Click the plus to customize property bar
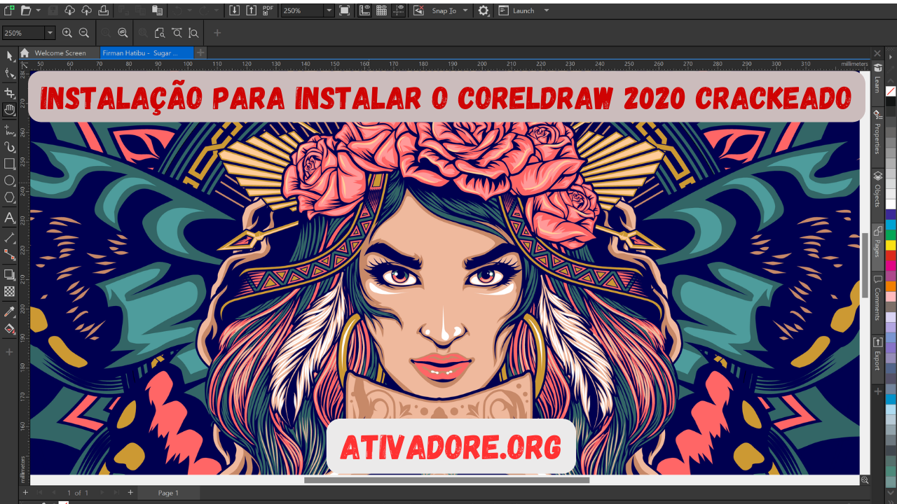 pos(217,33)
